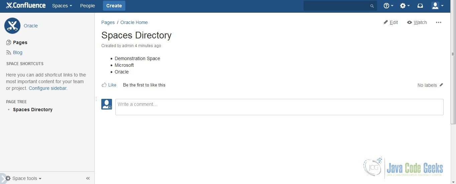Open Blog in the sidebar

18,52
